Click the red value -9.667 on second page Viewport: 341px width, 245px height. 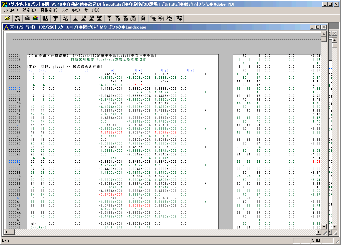316,165
